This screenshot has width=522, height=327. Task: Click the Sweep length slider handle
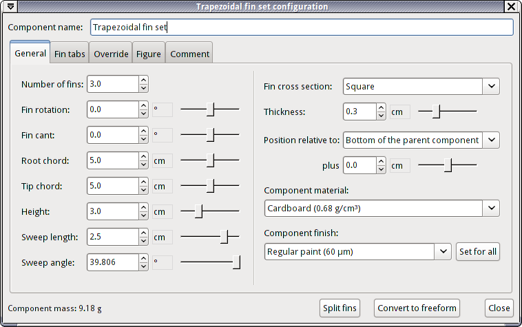coord(225,237)
